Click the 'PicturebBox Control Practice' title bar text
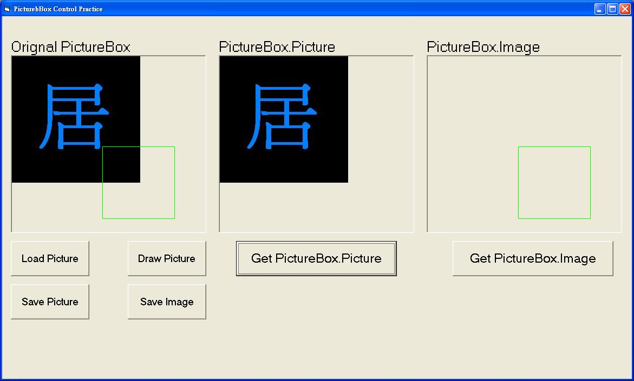634x381 pixels. [x=58, y=9]
